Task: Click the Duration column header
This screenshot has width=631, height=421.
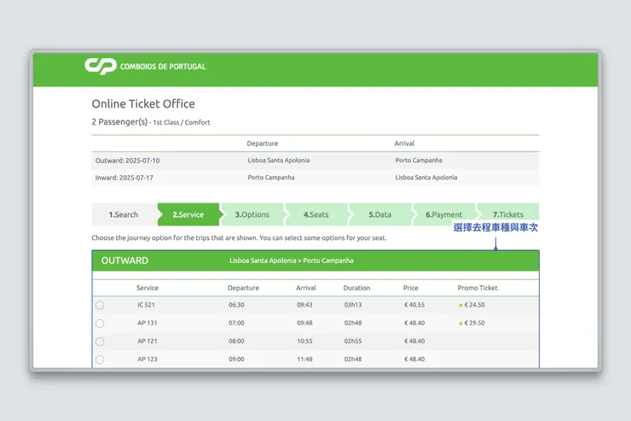Action: [x=356, y=288]
